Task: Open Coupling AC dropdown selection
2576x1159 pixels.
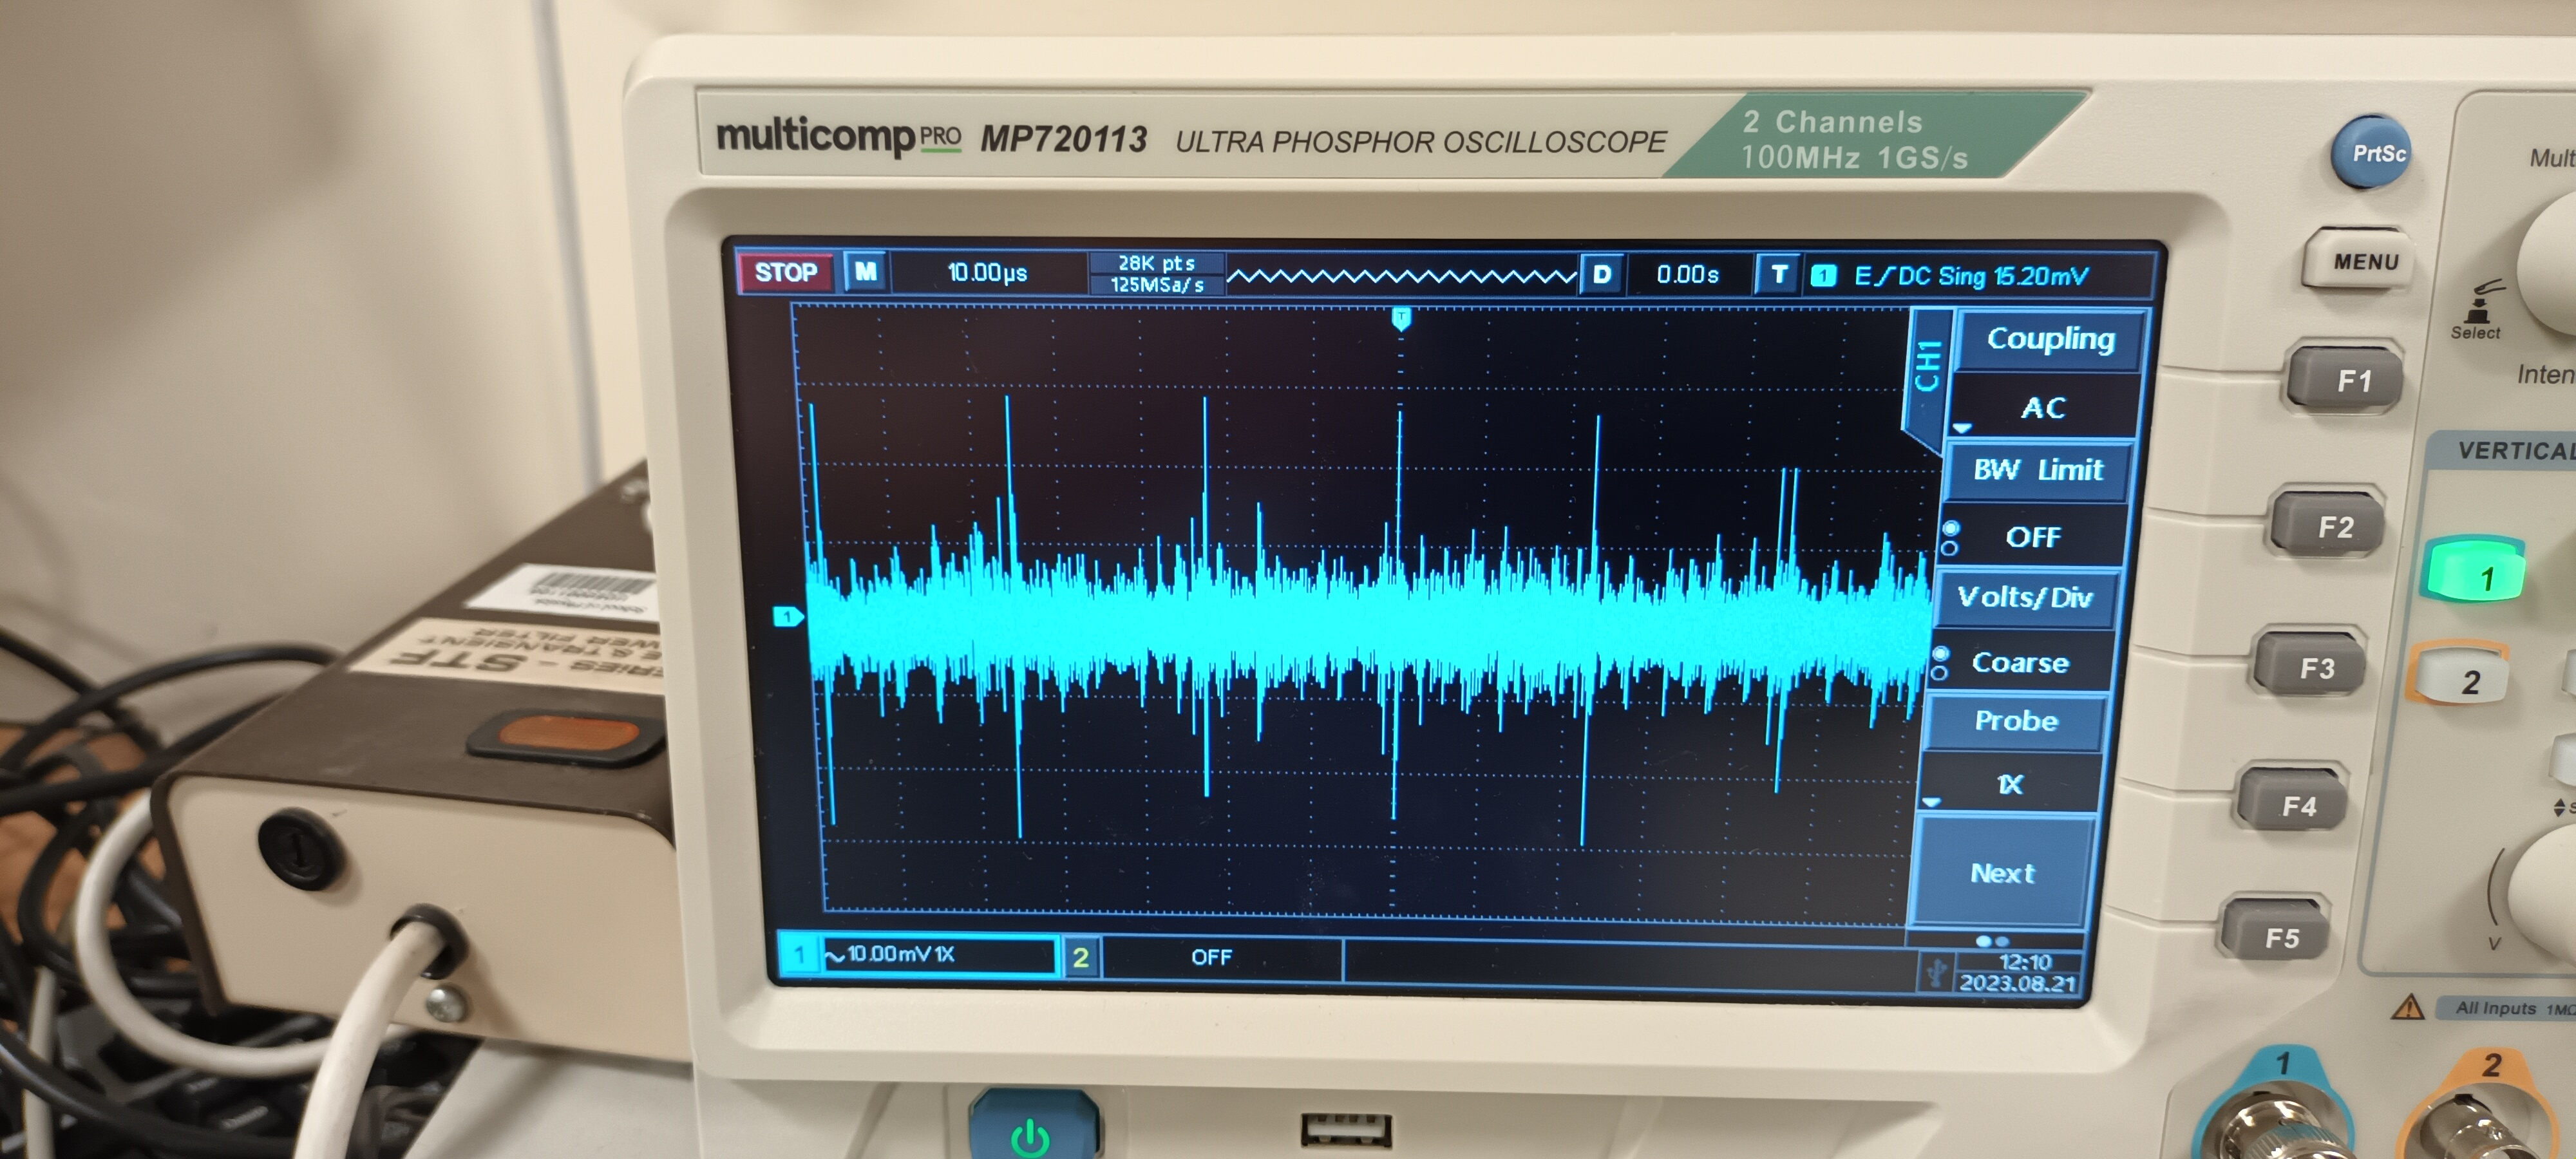Action: pos(2043,408)
